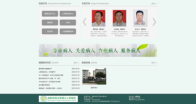Show next experts with right arrow
Screen dimensions: 196x104
point(154,22)
